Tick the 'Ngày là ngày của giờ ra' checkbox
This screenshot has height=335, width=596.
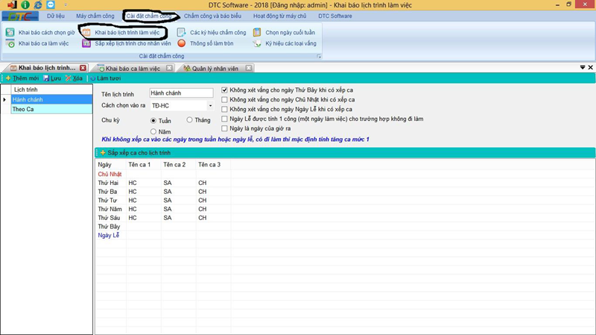(x=225, y=128)
